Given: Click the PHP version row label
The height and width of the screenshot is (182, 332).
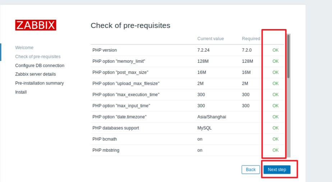Looking at the screenshot, I should [x=105, y=50].
